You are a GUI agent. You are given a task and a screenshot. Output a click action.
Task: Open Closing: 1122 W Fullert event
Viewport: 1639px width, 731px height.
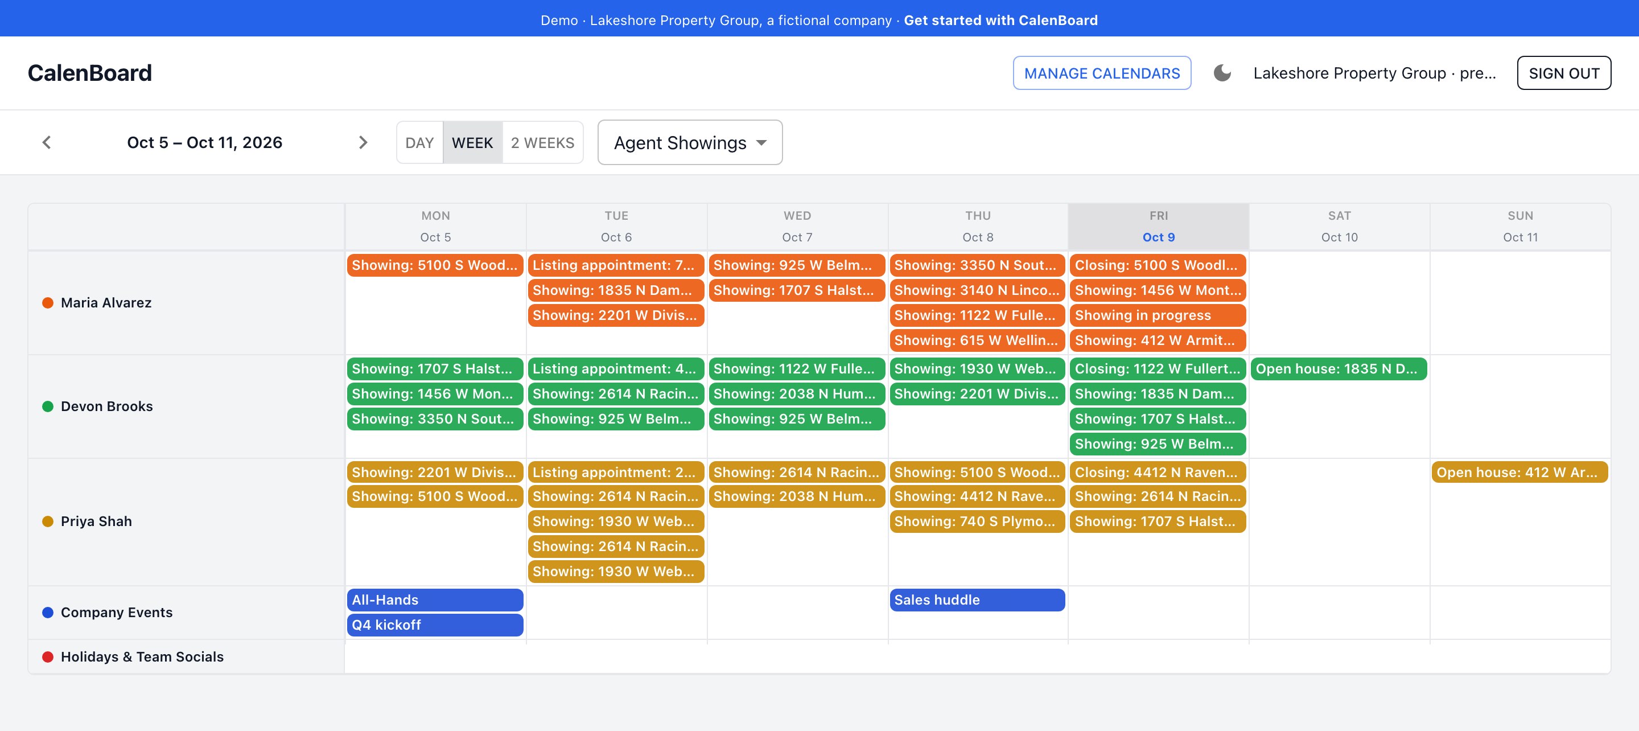tap(1158, 369)
